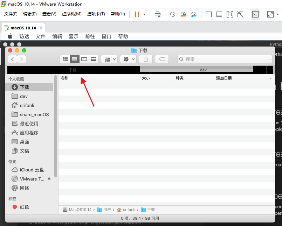282x226 pixels.
Task: Open 最近使用 in sidebar
Action: click(x=29, y=123)
